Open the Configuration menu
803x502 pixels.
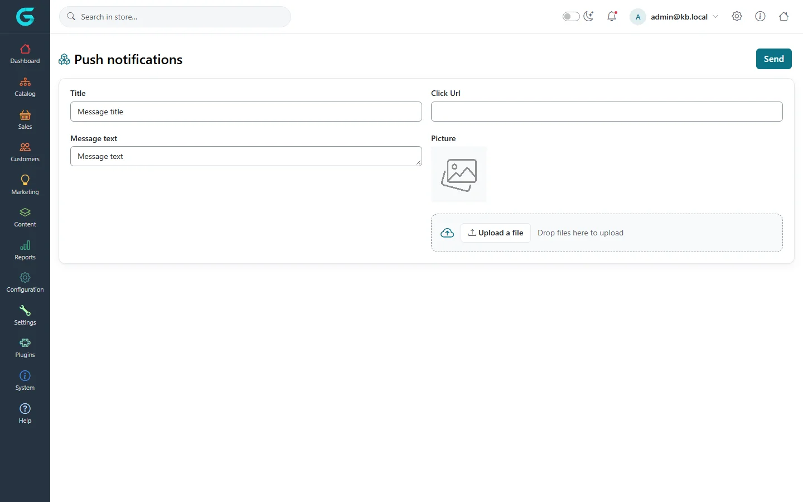click(x=25, y=283)
